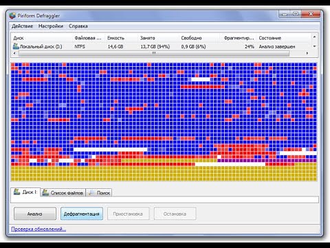330x248 pixels.
Task: Open the Действие menu
Action: pyautogui.click(x=22, y=26)
